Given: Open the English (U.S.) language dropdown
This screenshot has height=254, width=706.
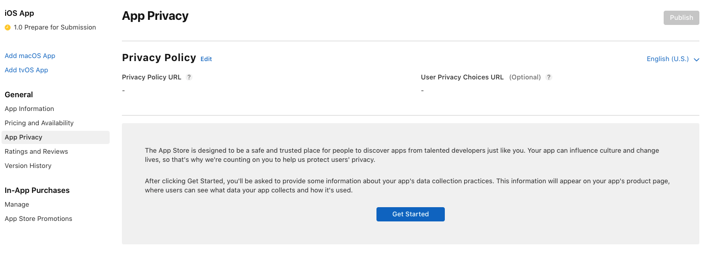Looking at the screenshot, I should pos(673,59).
